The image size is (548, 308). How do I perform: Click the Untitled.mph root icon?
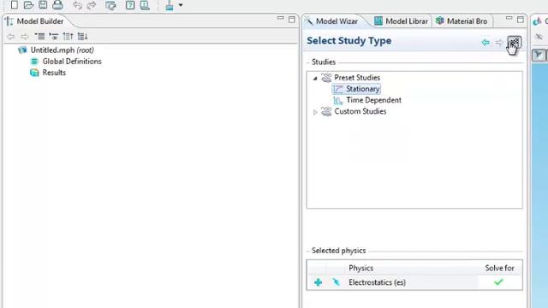(23, 50)
